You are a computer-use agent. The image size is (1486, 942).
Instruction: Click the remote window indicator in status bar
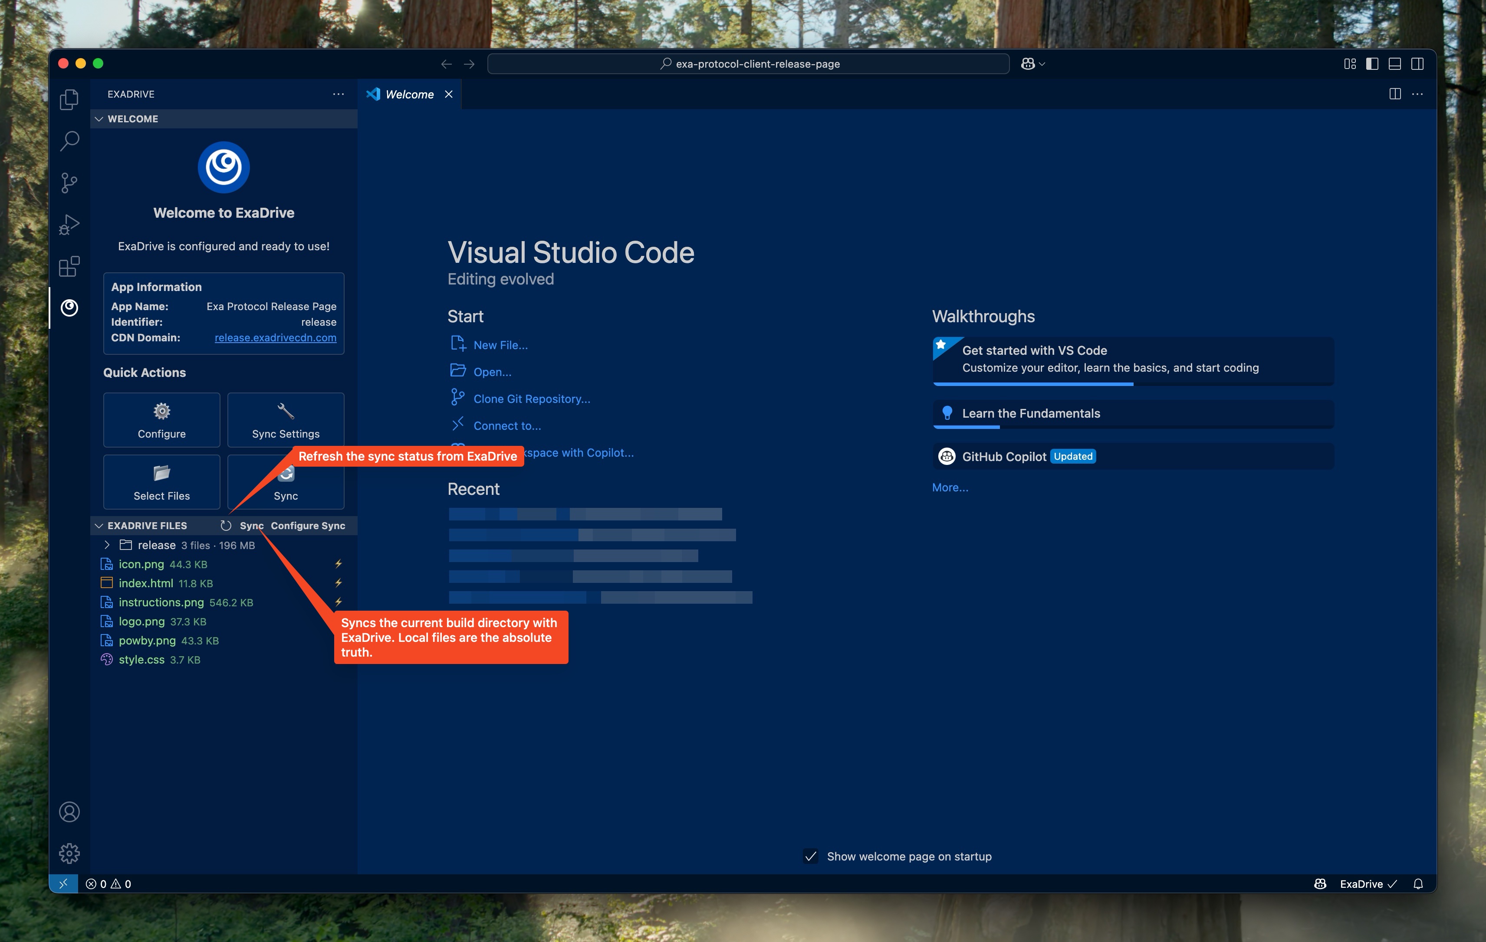coord(63,883)
